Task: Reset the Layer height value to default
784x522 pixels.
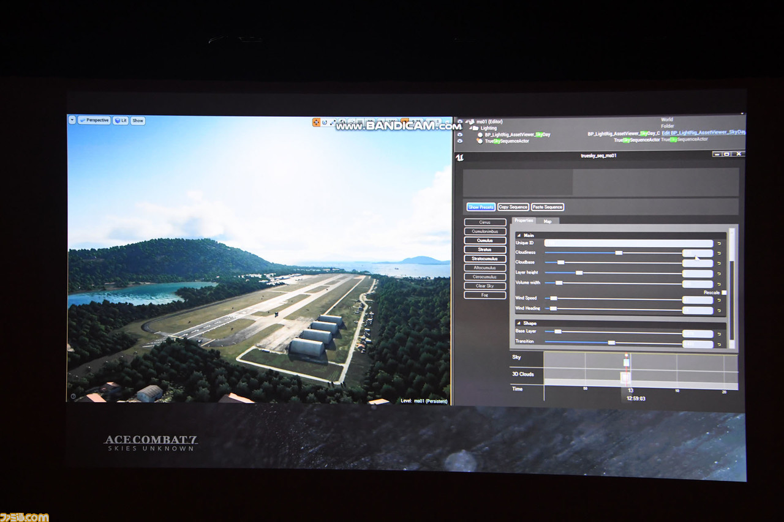Action: [x=719, y=274]
